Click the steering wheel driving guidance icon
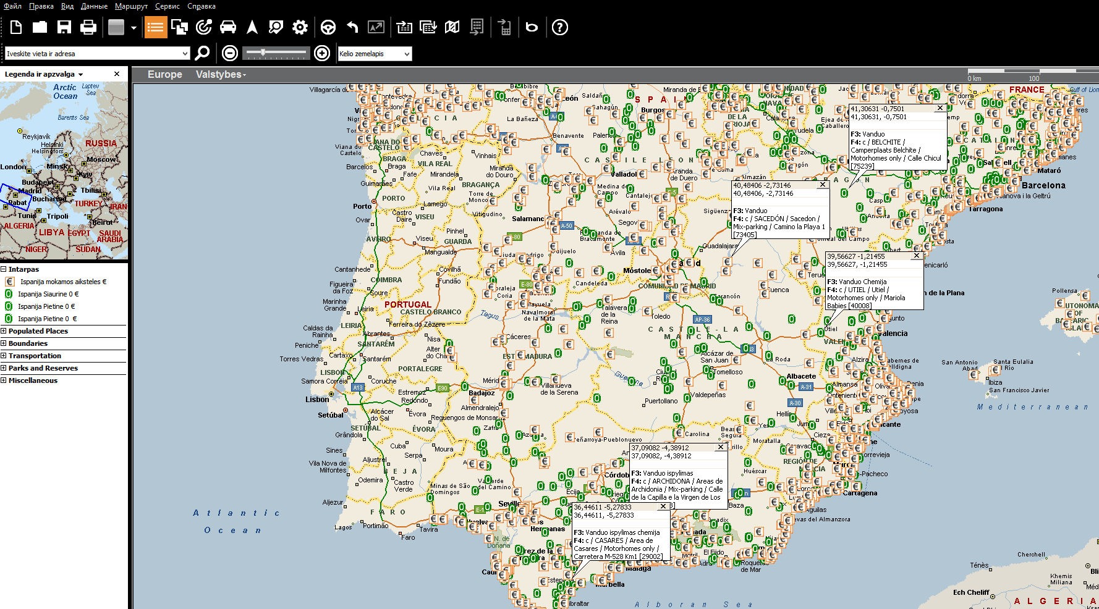 tap(328, 27)
